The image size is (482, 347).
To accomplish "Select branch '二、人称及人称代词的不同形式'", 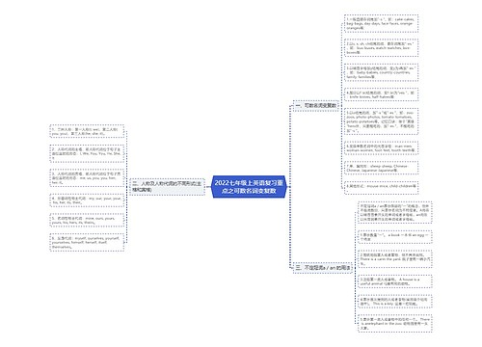I will (167, 187).
